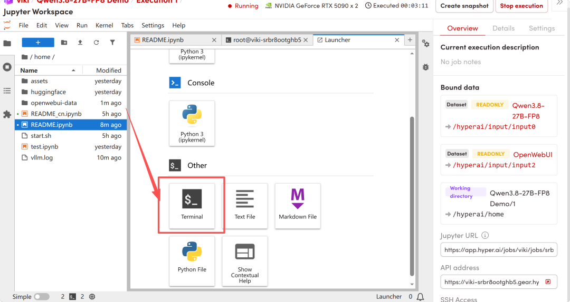Open the Edit menu
Viewport: 570px width, 302px height.
pos(42,25)
